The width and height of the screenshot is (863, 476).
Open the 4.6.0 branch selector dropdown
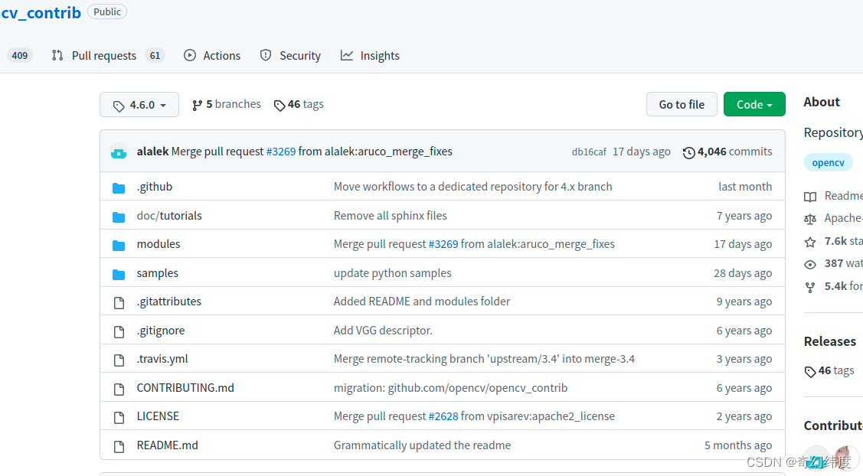(139, 105)
